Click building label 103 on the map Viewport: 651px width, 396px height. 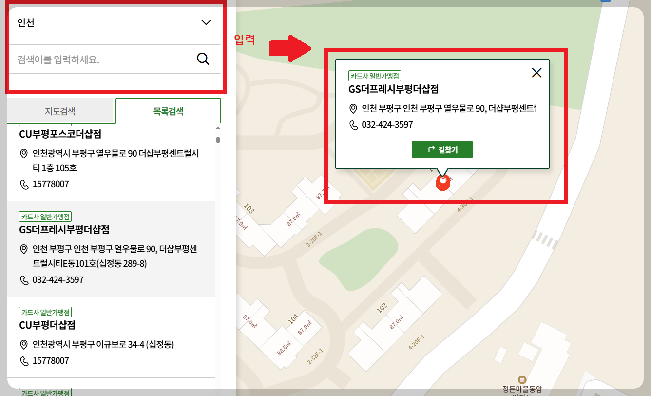(x=249, y=210)
